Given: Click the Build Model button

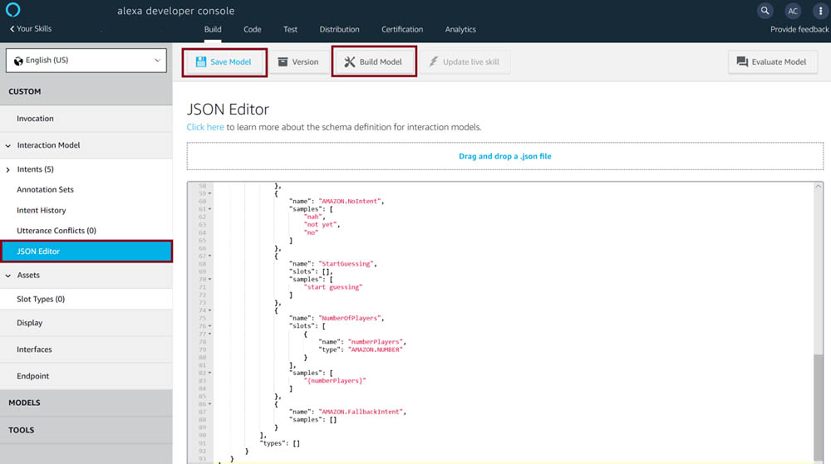Looking at the screenshot, I should coord(374,62).
